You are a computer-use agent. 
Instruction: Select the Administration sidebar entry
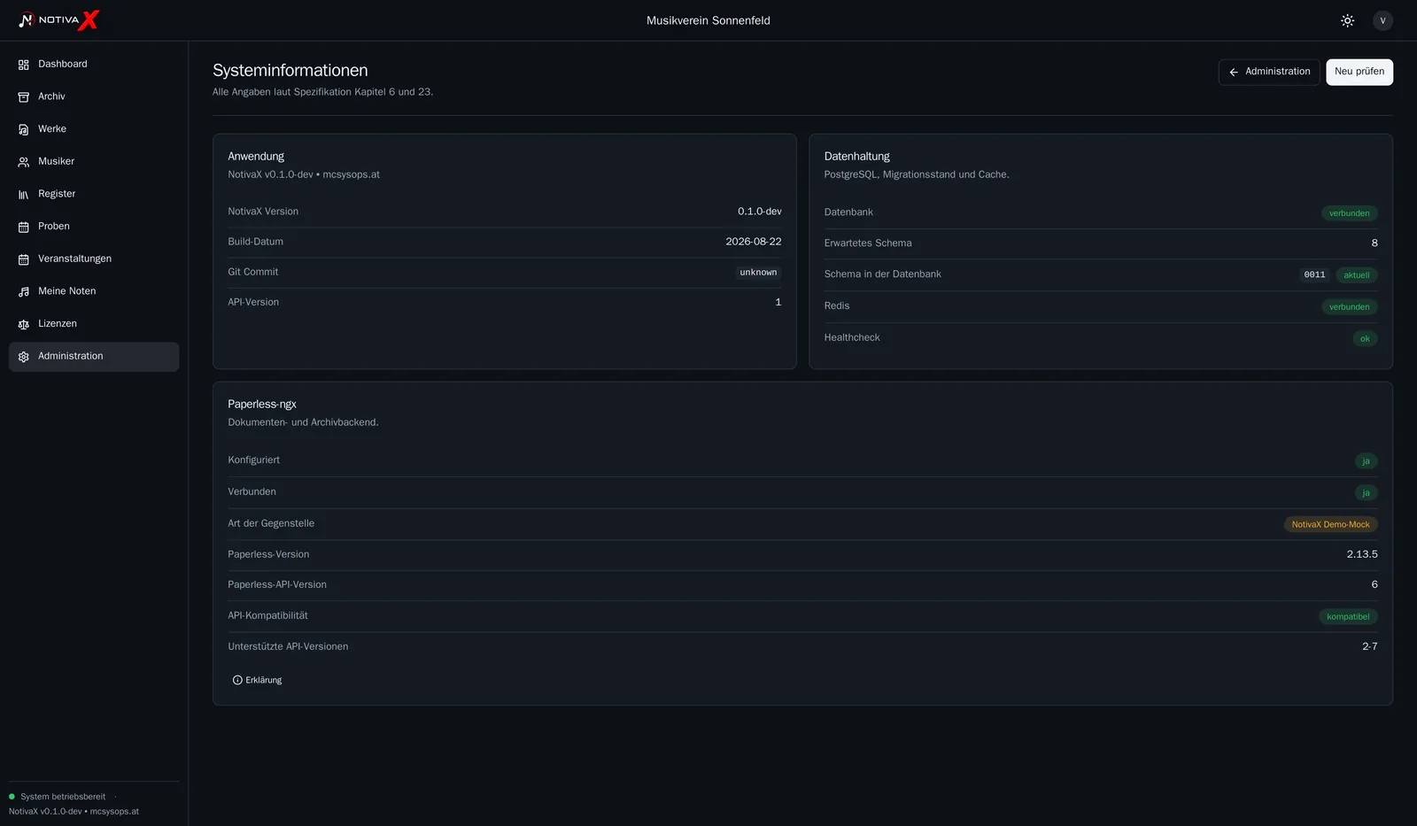pos(94,357)
